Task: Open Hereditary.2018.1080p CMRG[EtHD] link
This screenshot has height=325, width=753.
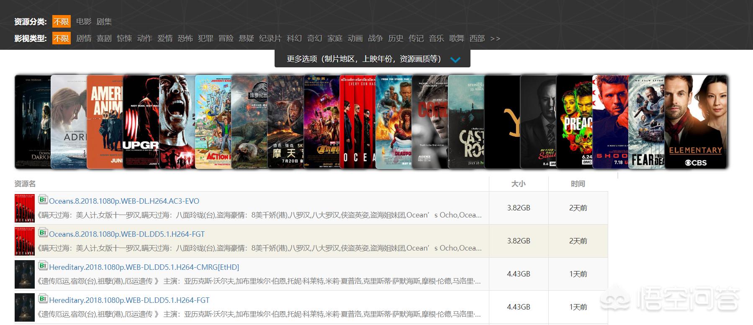Action: [x=144, y=267]
